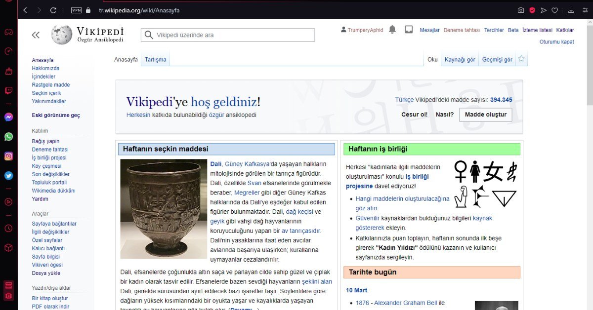This screenshot has height=310, width=593.
Task: Click the female symbols image
Action: click(485, 184)
